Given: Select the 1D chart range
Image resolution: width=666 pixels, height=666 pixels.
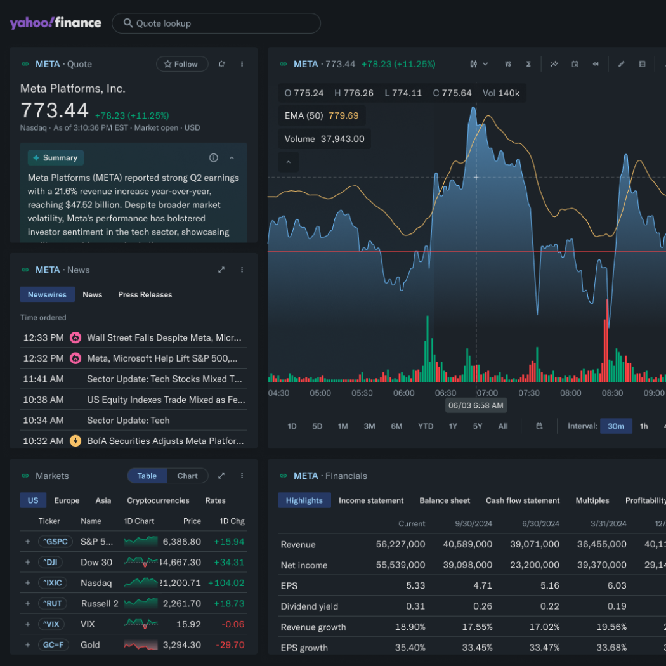Looking at the screenshot, I should pyautogui.click(x=292, y=426).
